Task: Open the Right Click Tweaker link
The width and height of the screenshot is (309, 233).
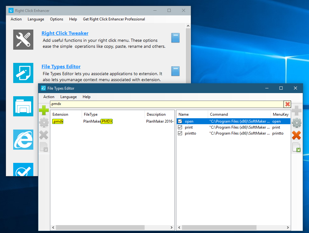Action: [65, 33]
